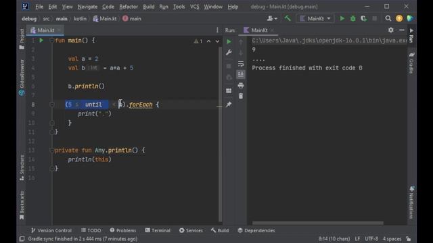Change the 4 spaces indent setting
Screen dimensions: 433x243
[392, 239]
